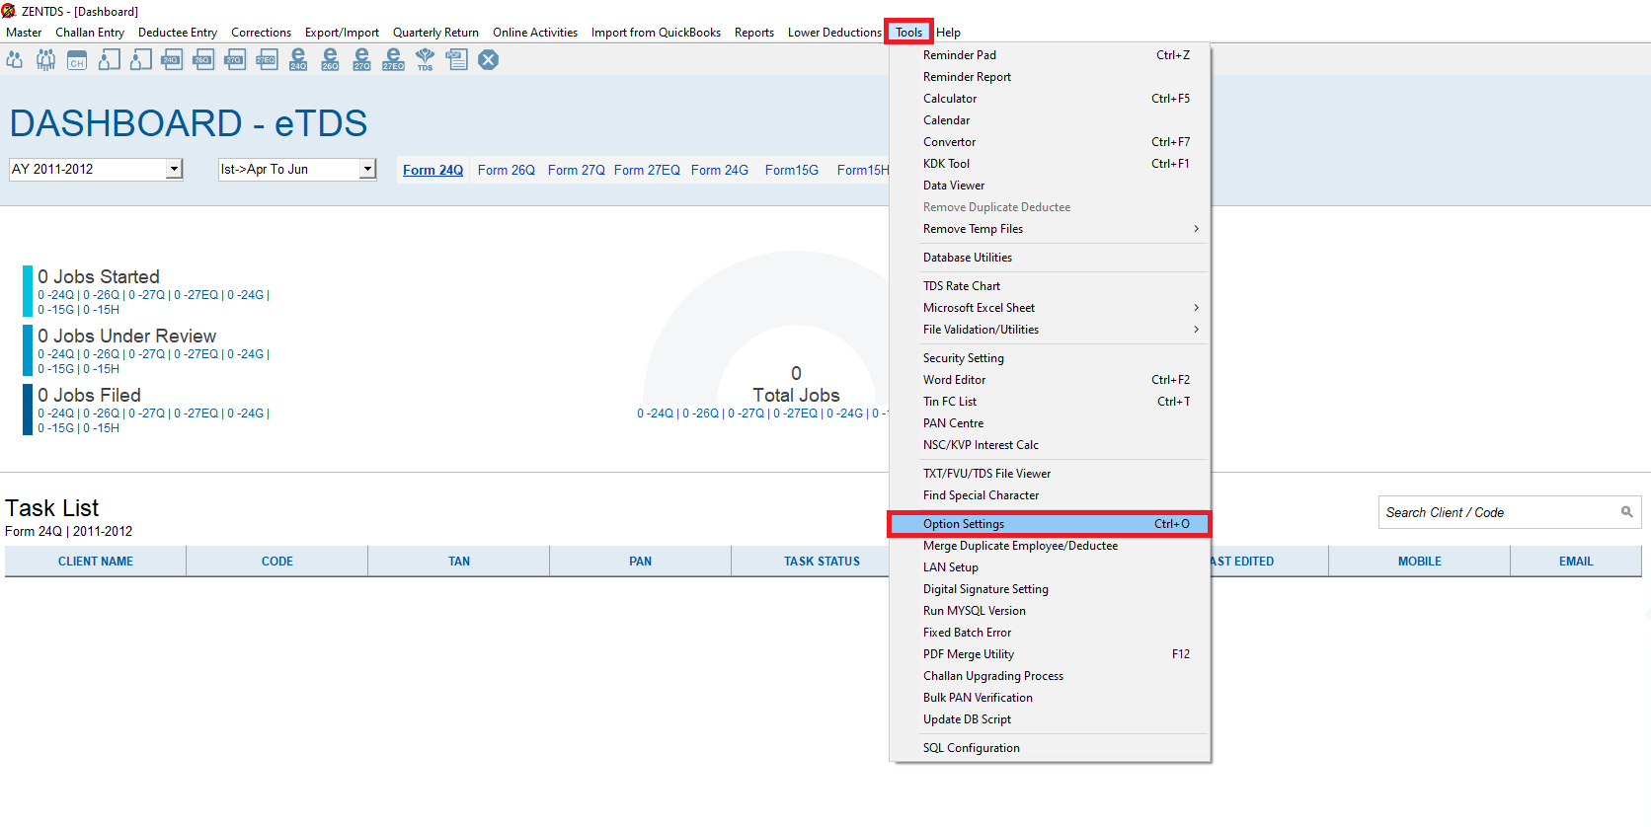Select Convertor in the Tools menu
The height and width of the screenshot is (827, 1651).
(1050, 142)
